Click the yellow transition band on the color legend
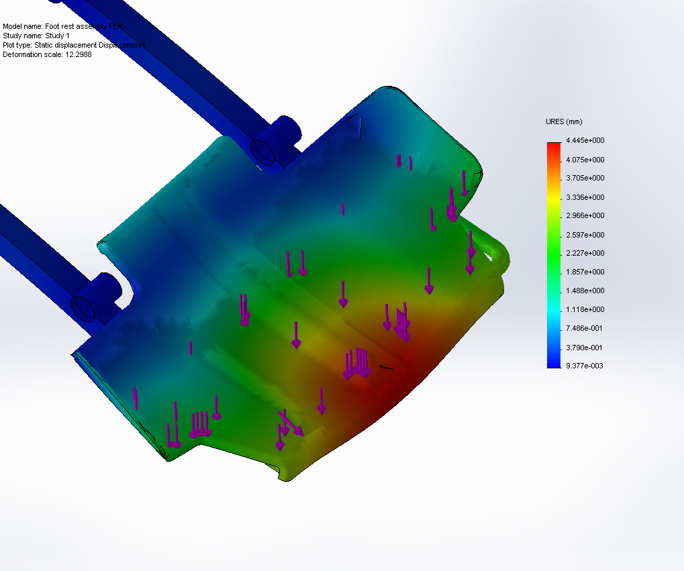Screen dimensions: 684x571 point(552,198)
